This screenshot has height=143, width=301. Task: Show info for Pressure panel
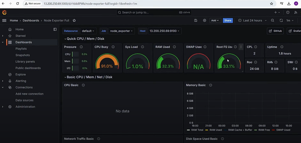81,47
